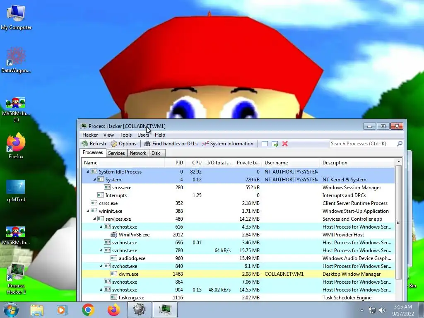Open the Windows Start menu orb

(11, 310)
